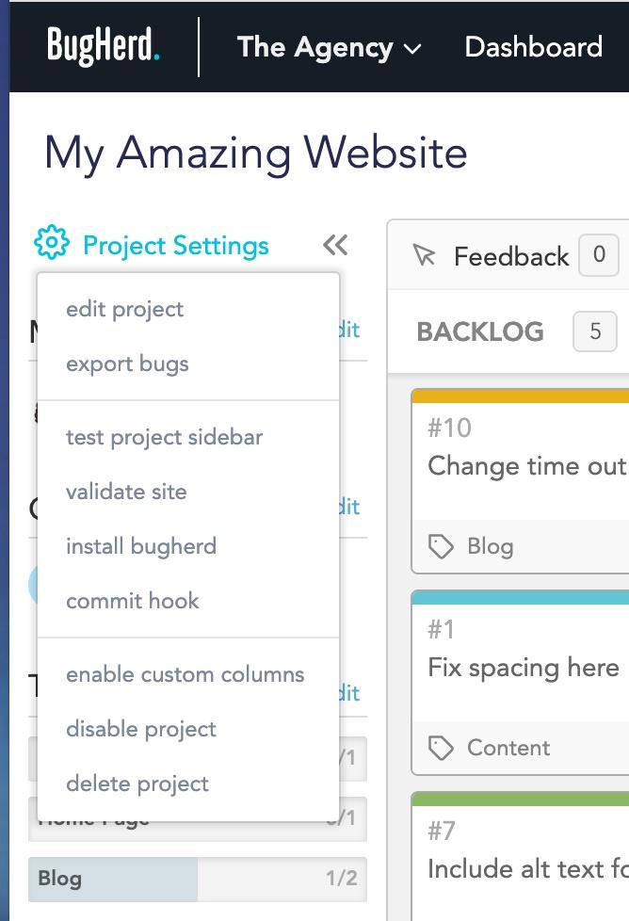Open The Agency organization dropdown

tap(329, 48)
